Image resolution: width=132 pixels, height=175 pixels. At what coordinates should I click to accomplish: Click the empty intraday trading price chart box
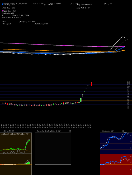(53, 148)
